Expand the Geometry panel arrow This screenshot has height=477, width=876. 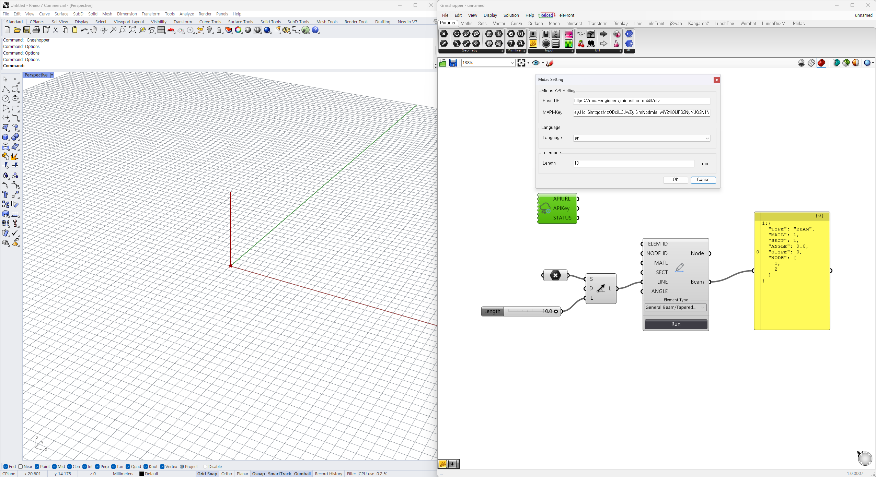tap(502, 51)
